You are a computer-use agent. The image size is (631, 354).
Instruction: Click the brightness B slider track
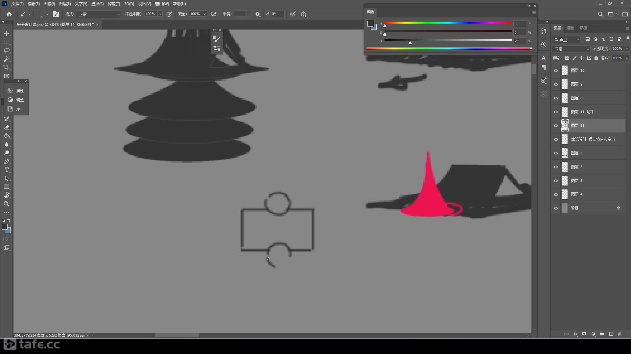[x=448, y=40]
